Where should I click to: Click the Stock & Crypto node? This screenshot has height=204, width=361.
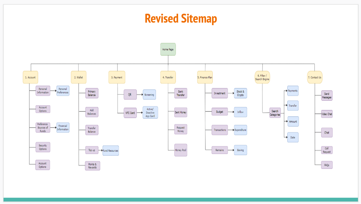[240, 93]
